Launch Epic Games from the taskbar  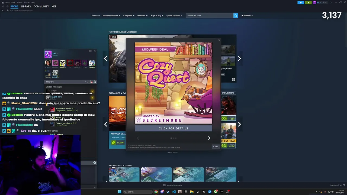[186, 192]
